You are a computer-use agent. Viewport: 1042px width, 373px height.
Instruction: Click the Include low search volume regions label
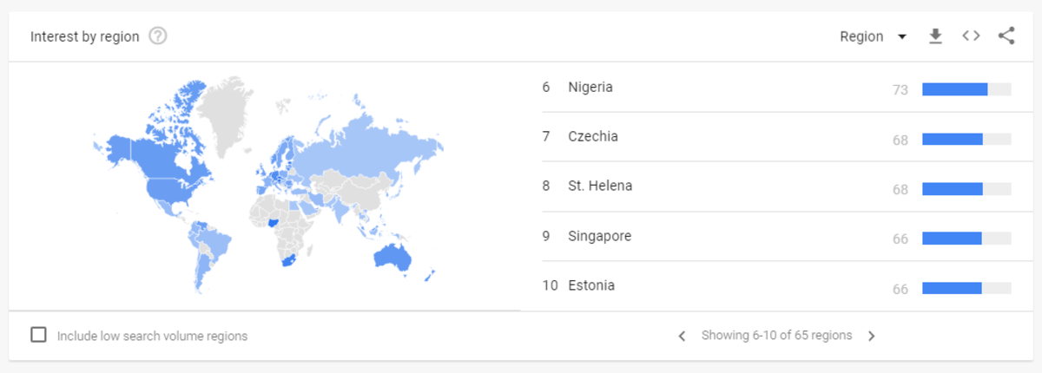point(152,336)
